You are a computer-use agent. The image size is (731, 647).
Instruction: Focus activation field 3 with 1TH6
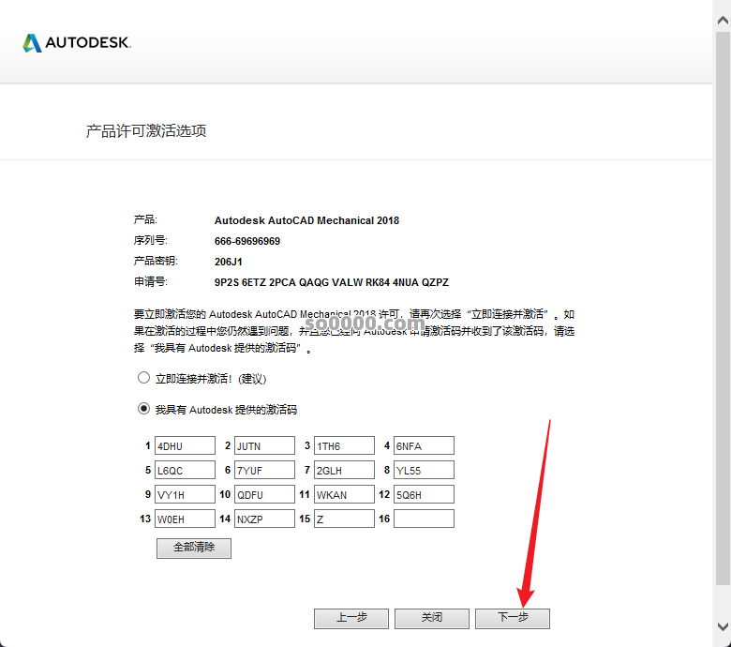[344, 445]
